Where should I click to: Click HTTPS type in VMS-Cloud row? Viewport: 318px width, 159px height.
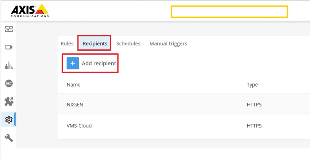click(254, 126)
